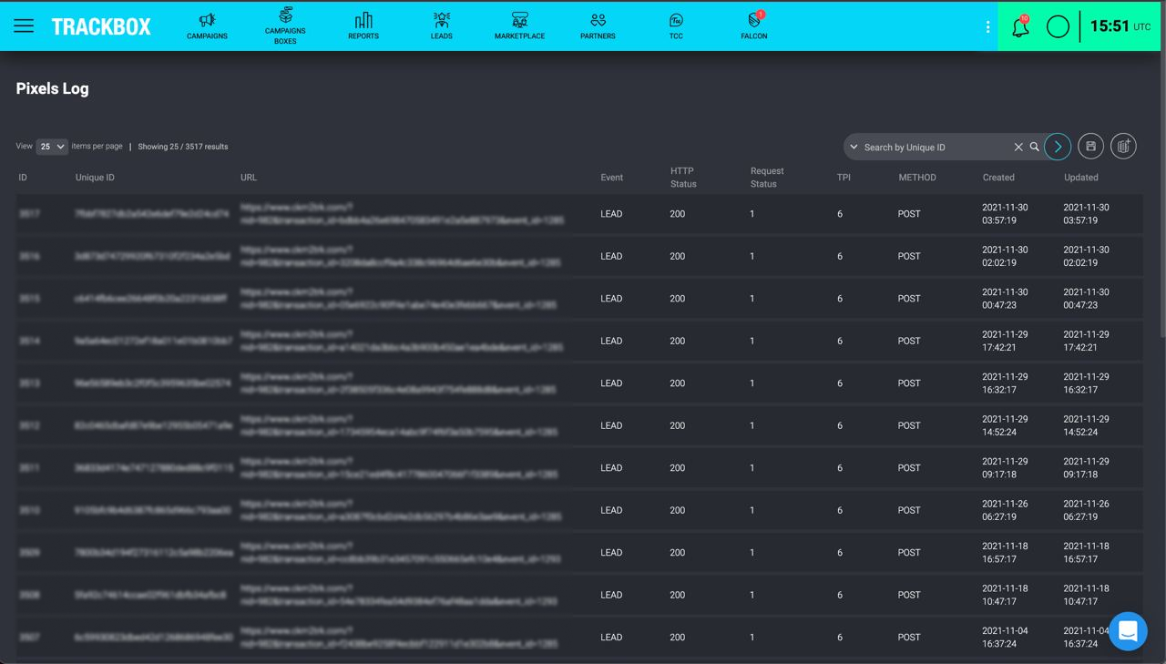Open the Campaigns section
The width and height of the screenshot is (1166, 664).
click(207, 26)
